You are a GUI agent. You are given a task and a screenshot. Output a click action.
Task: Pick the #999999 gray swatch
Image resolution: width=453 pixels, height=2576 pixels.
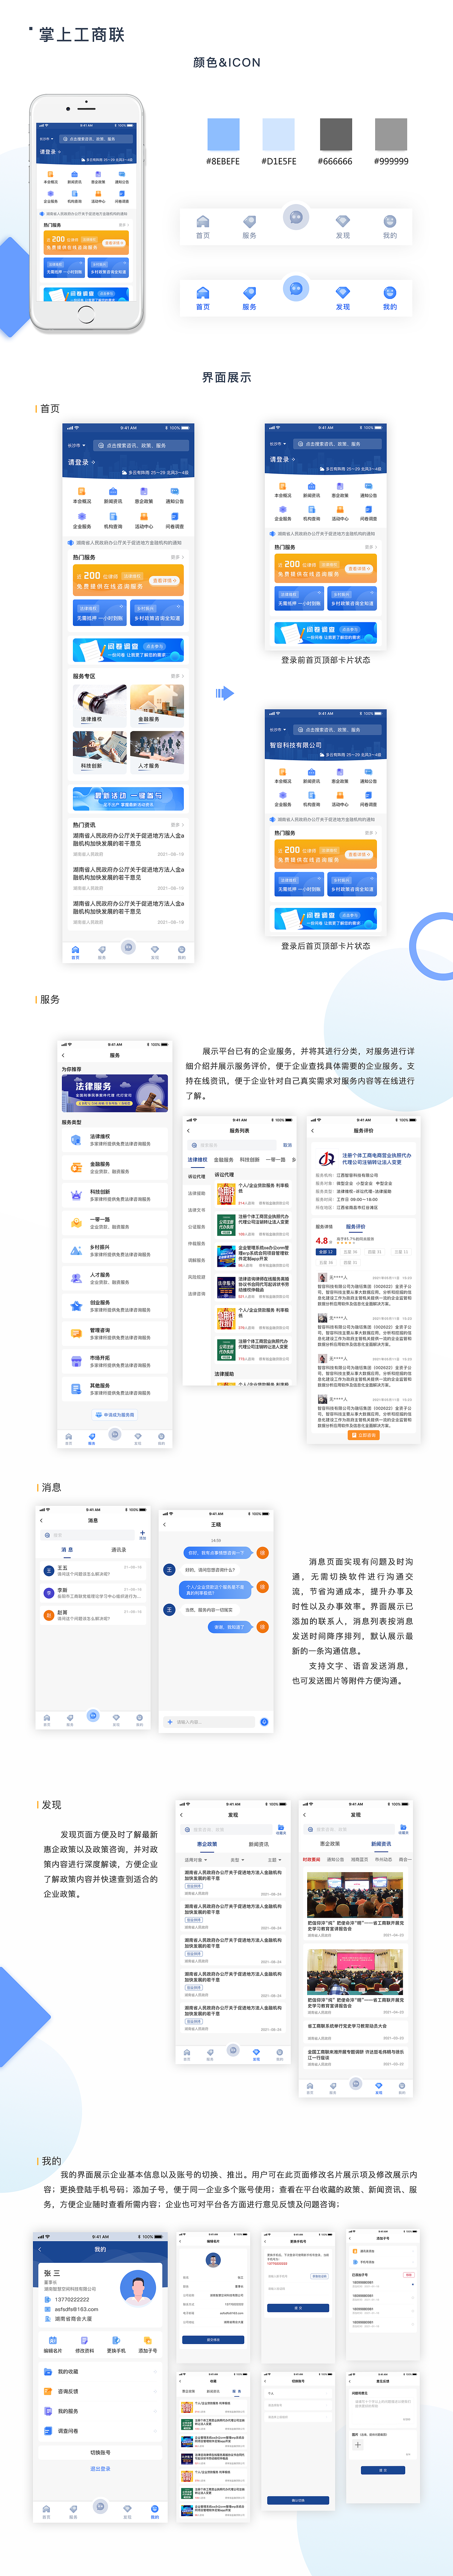tap(391, 134)
